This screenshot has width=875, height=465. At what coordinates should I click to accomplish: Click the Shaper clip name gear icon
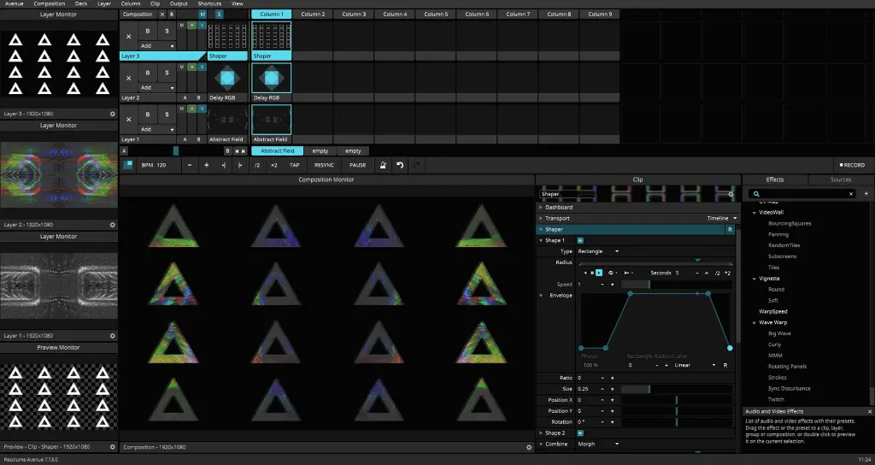[x=731, y=194]
